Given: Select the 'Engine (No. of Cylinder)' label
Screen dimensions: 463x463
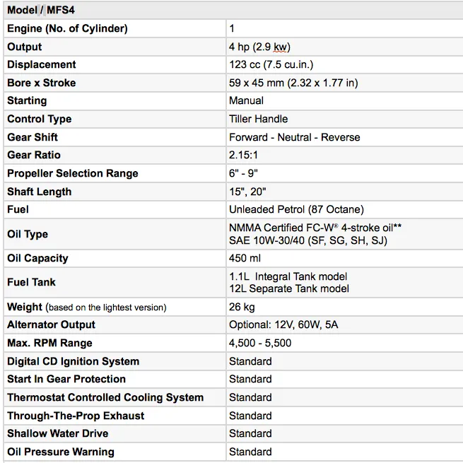Looking at the screenshot, I should [x=67, y=28].
